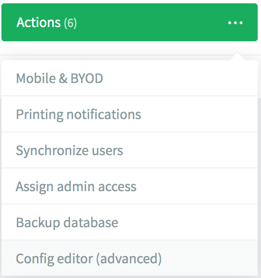Open Mobile & BYOD settings
The width and height of the screenshot is (261, 278).
[x=130, y=78]
